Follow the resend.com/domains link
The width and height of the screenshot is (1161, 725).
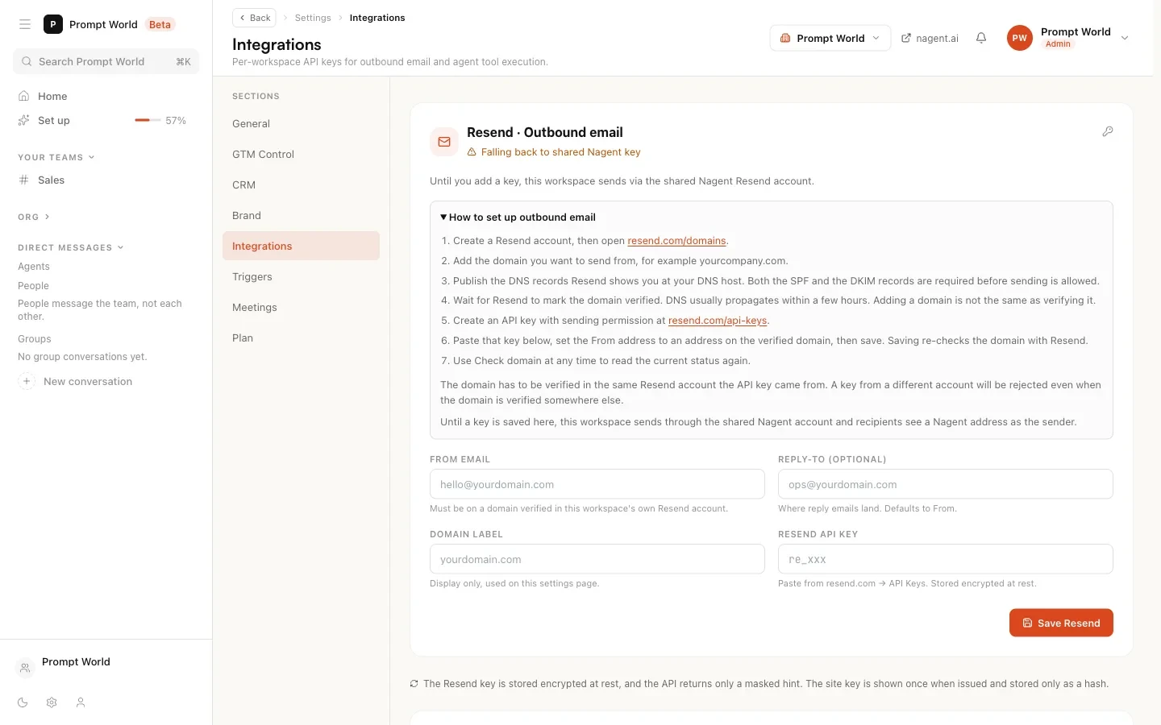(676, 241)
